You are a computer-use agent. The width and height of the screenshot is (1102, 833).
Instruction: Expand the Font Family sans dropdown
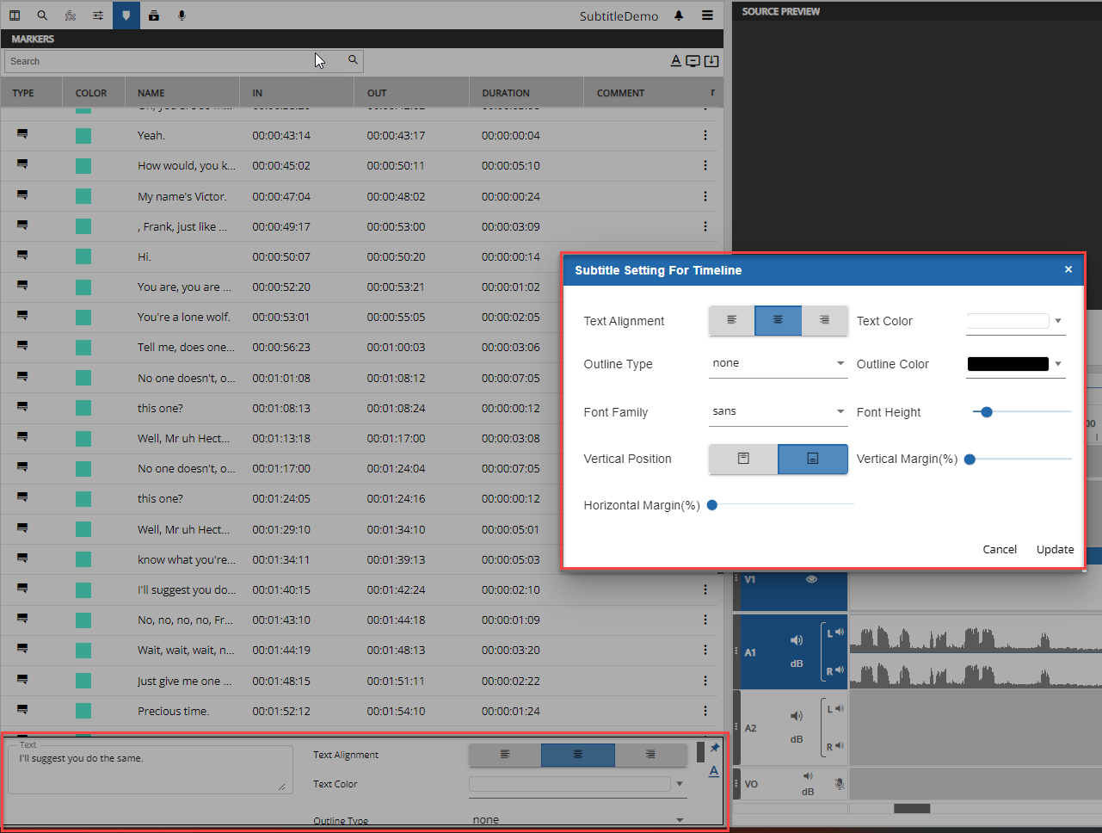click(x=778, y=412)
